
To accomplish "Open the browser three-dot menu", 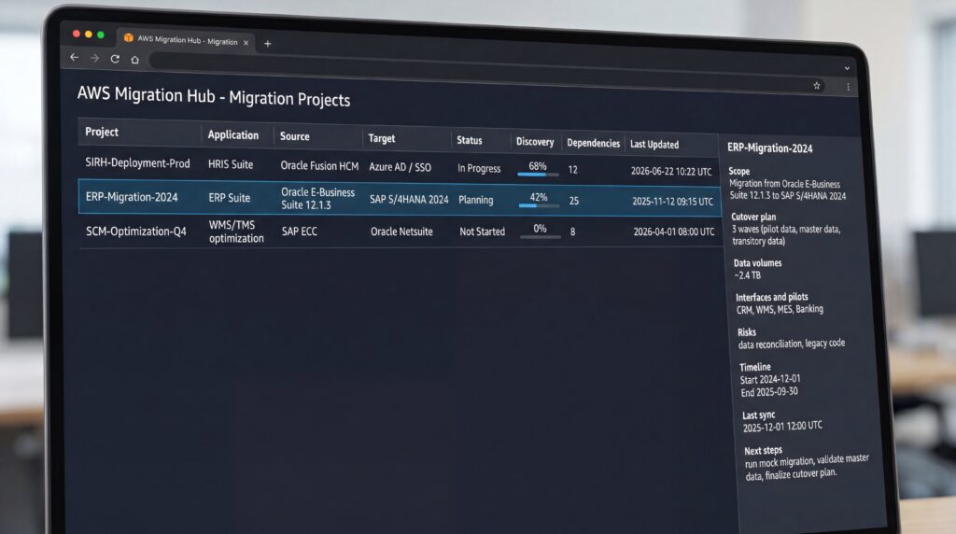I will pyautogui.click(x=848, y=87).
